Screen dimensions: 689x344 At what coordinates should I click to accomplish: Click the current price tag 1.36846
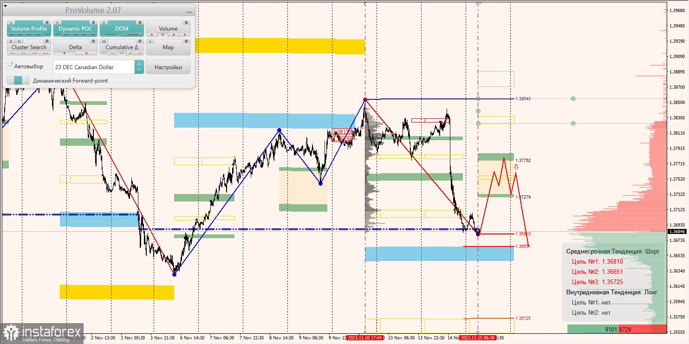676,231
